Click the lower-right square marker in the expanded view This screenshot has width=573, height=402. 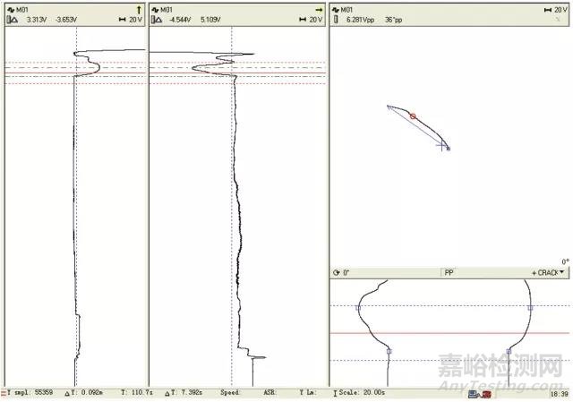(509, 351)
